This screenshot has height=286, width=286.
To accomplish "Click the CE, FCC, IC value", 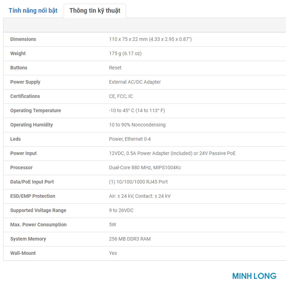I will coord(121,96).
